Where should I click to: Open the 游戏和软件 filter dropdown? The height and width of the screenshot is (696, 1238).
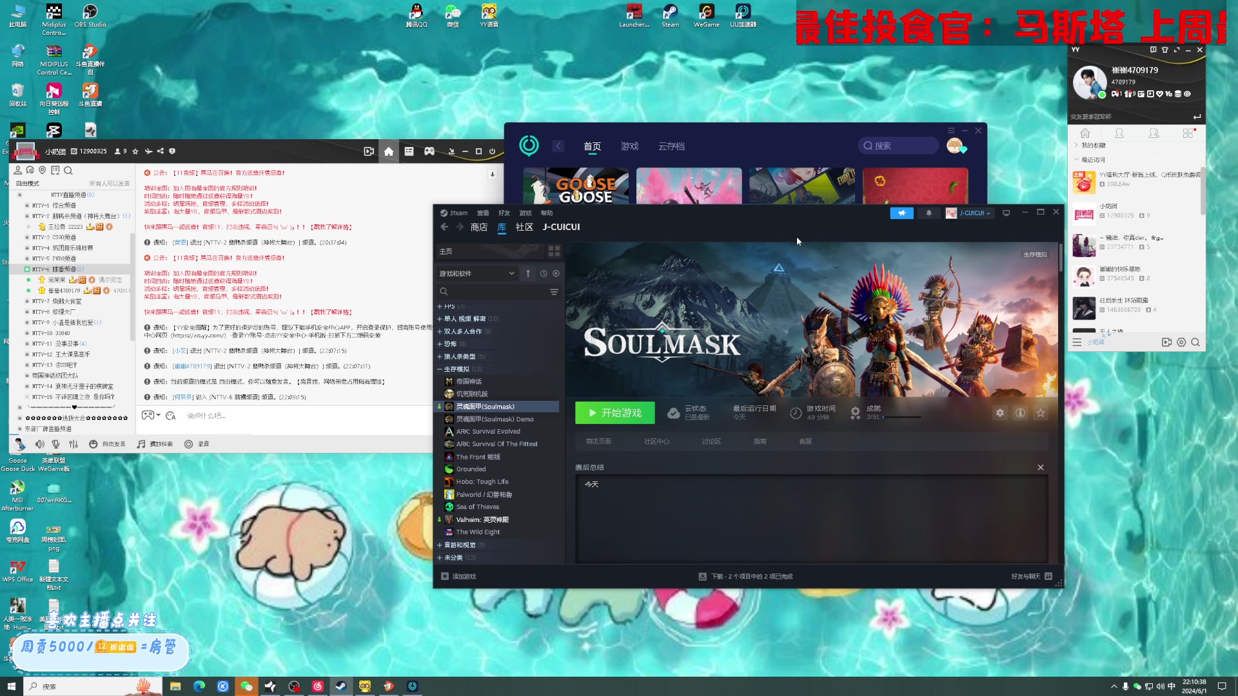(x=477, y=274)
